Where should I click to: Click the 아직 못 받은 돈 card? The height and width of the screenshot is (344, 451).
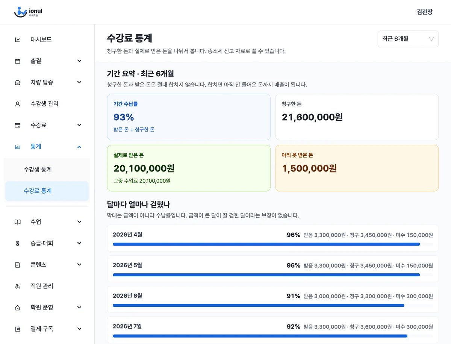[x=357, y=168]
